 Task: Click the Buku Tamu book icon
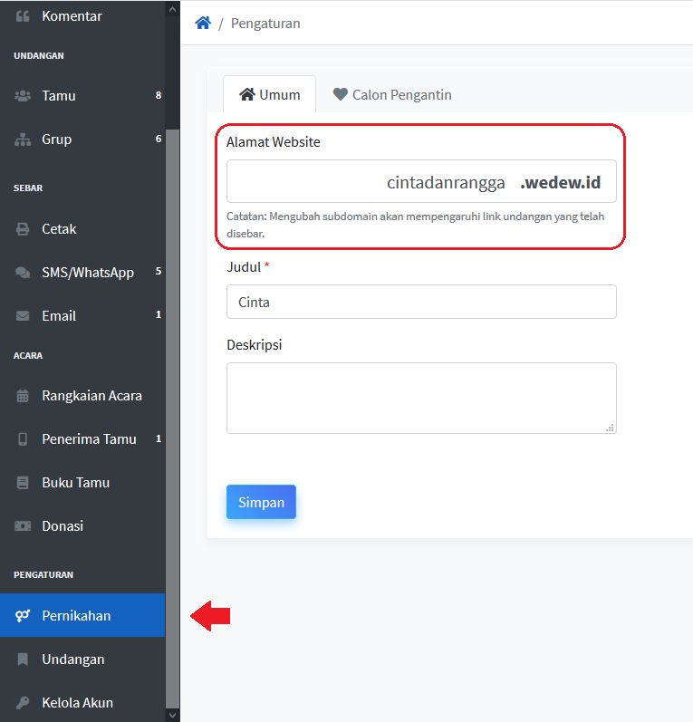[x=23, y=483]
